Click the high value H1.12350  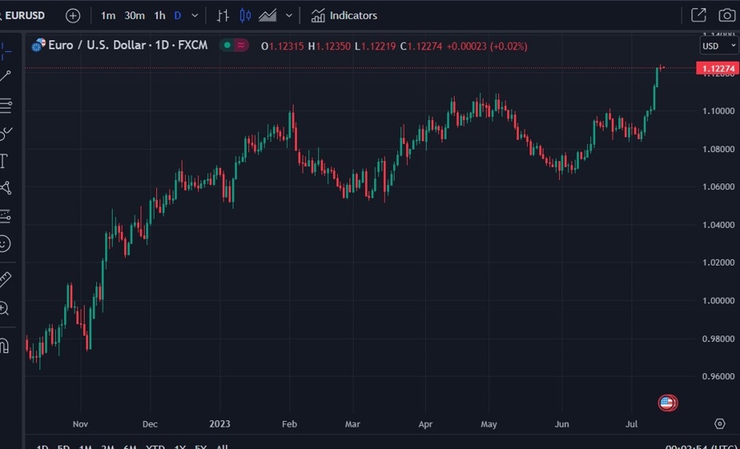[330, 46]
